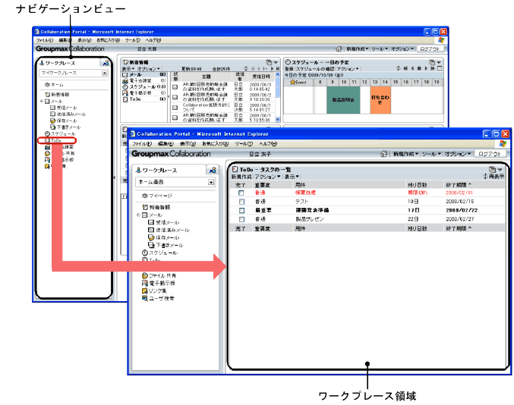Select ToDo category in 新着情報 list
The width and height of the screenshot is (514, 405).
click(144, 99)
